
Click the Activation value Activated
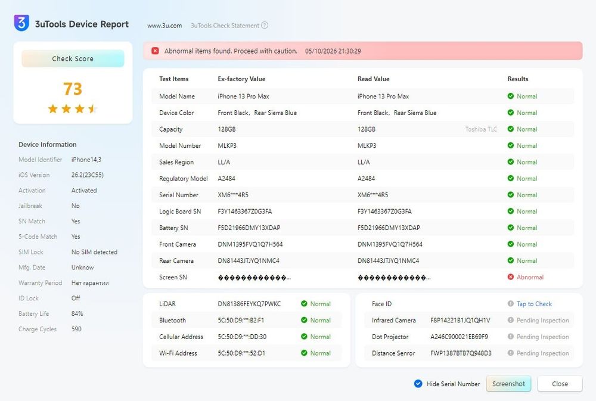[84, 191]
